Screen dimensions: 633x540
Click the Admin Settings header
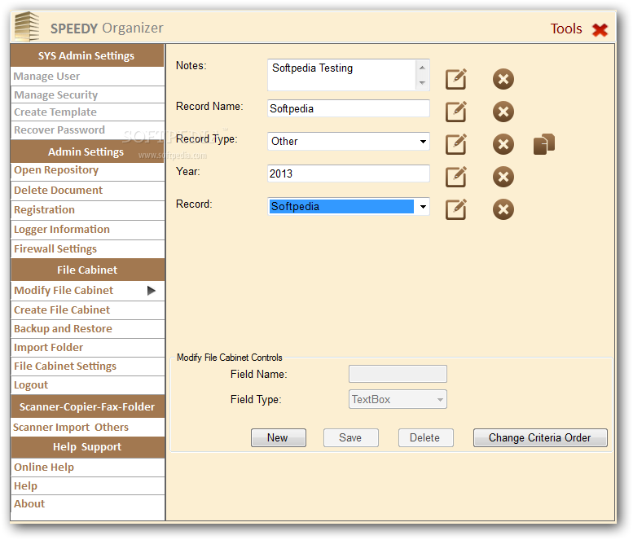tap(88, 151)
